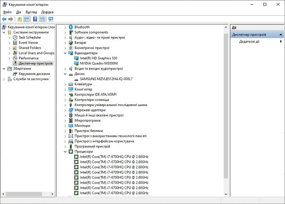Screen dimensions: 285x204
Task: Toggle the Show/Hide Console Tree icon
Action: (x=26, y=19)
